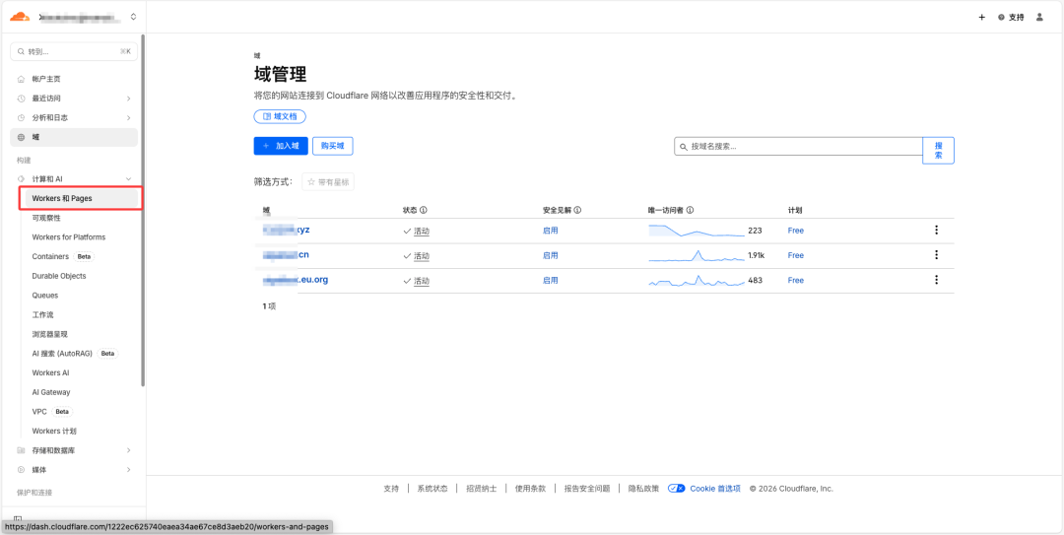Focus the 按域名搜索 field

tap(798, 146)
